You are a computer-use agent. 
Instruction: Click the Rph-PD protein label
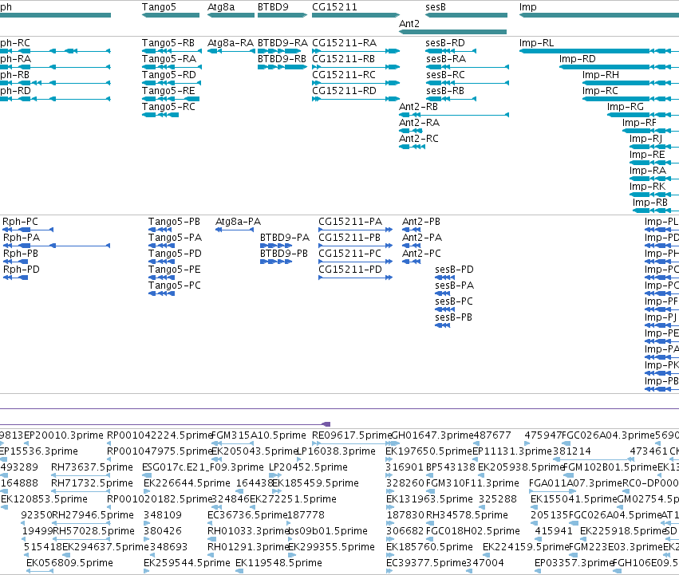pos(22,270)
